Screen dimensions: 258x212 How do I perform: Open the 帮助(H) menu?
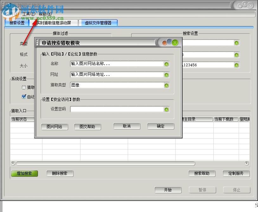(46, 14)
